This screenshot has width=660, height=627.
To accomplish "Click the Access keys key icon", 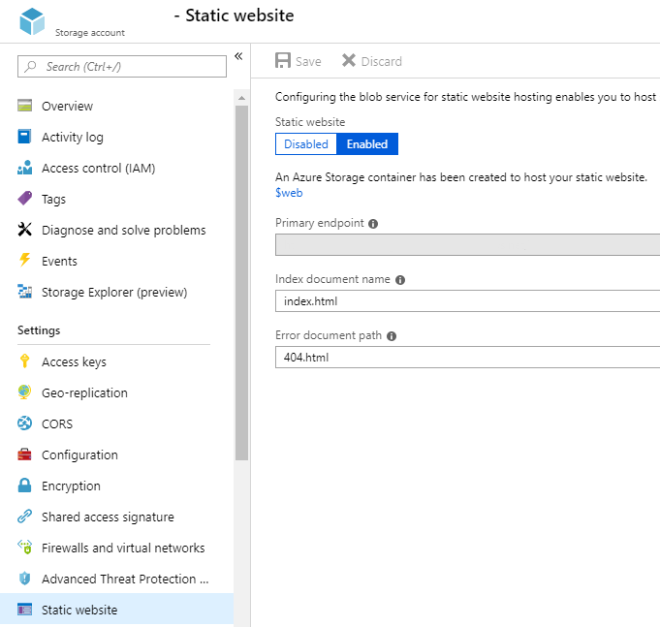I will (x=25, y=361).
